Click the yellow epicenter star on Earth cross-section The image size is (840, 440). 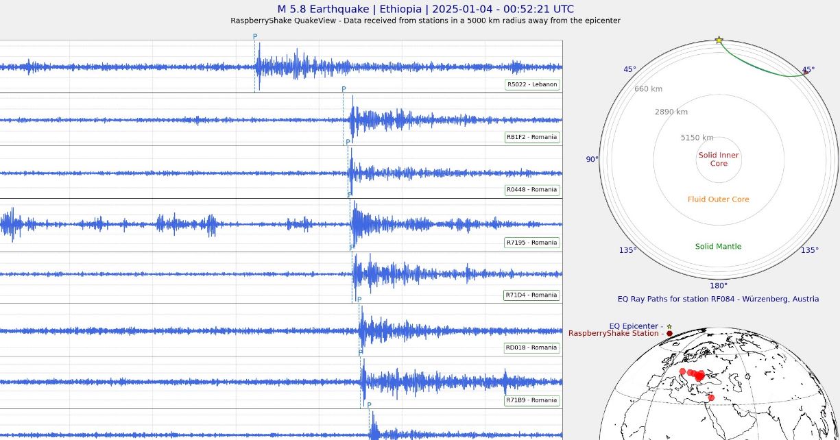(x=719, y=40)
